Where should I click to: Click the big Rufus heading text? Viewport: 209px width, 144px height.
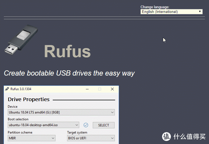coord(67,51)
